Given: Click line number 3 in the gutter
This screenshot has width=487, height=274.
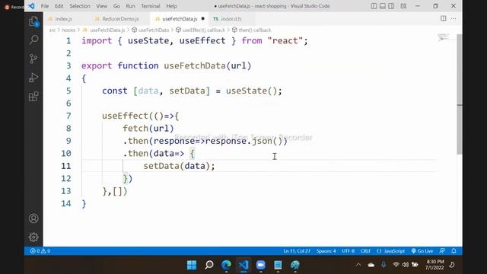Looking at the screenshot, I should (x=68, y=66).
